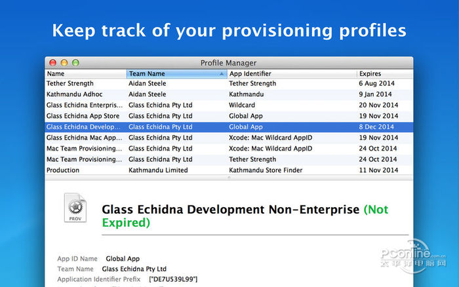This screenshot has height=287, width=459.
Task: Sort by the App Identifier column header
Action: 292,74
